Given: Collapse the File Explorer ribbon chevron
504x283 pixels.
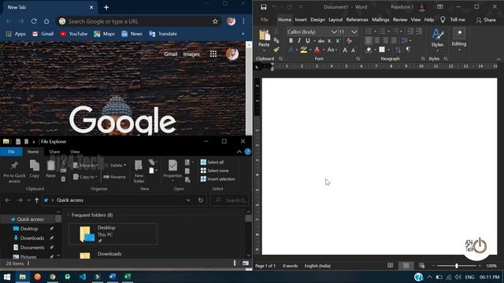Looking at the screenshot, I should (239, 152).
